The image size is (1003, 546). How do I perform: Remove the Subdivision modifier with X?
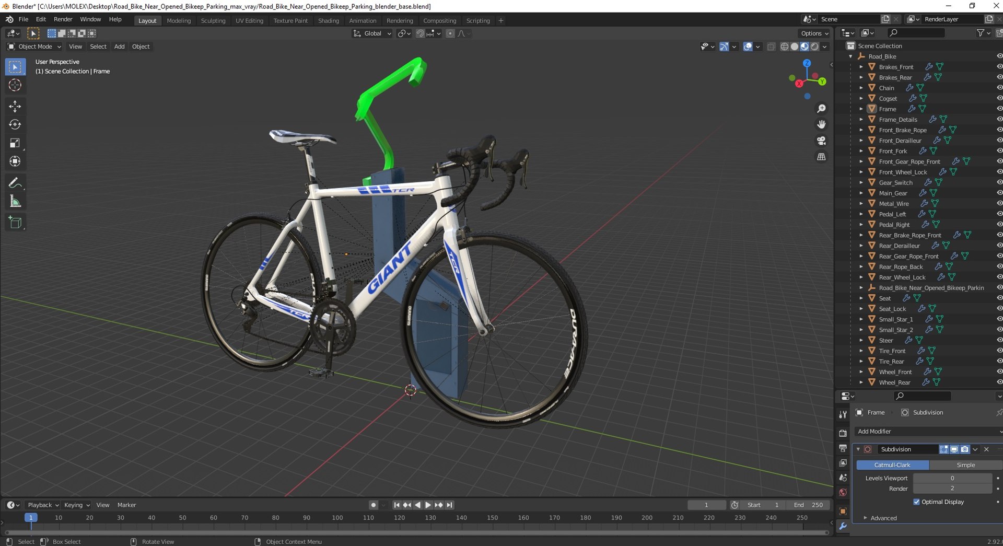(x=986, y=449)
